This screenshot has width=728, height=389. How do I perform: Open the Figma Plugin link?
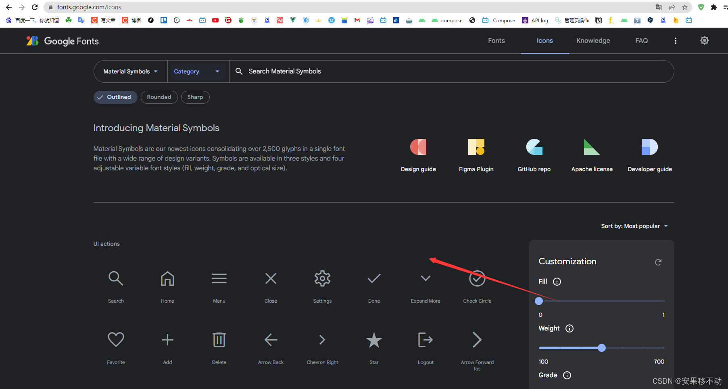coord(476,155)
